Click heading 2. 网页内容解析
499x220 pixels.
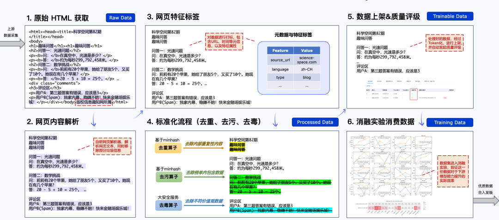(x=53, y=122)
